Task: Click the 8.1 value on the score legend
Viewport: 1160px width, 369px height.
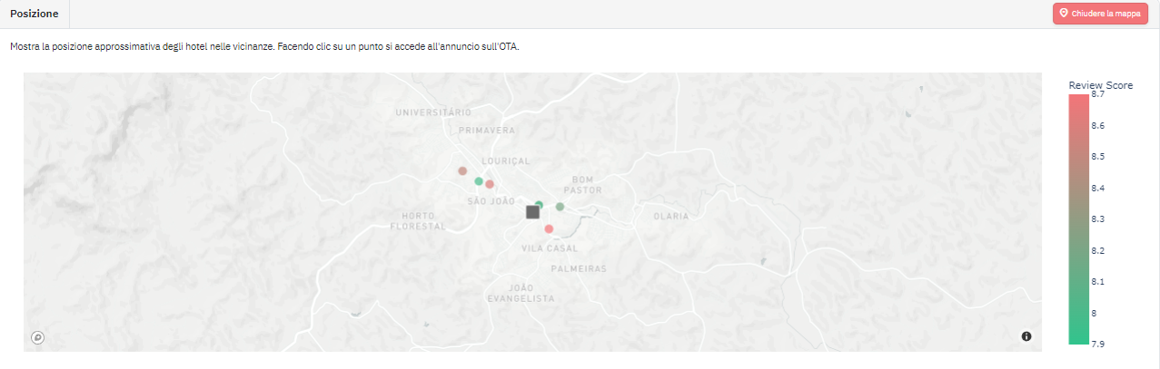Action: click(x=1098, y=281)
